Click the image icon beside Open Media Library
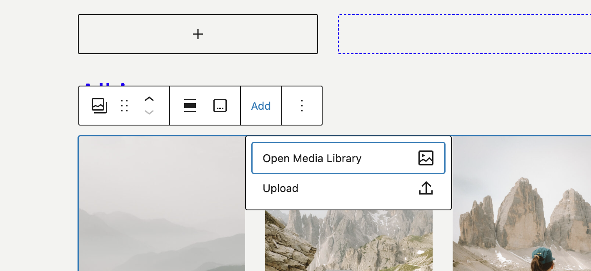Screen dimensions: 591x271 point(426,158)
